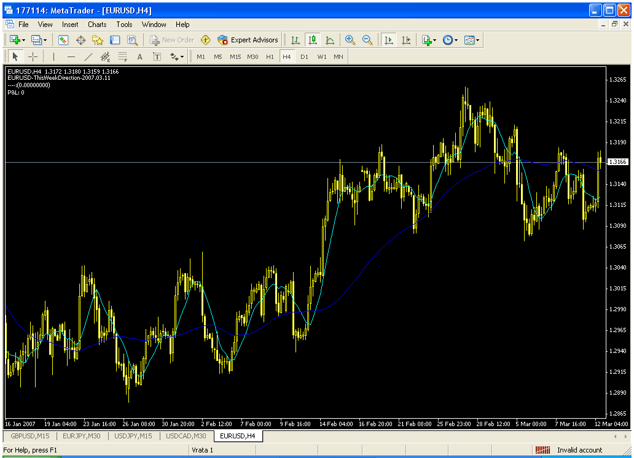Switch timeframe to H1
The height and width of the screenshot is (458, 634).
(270, 56)
